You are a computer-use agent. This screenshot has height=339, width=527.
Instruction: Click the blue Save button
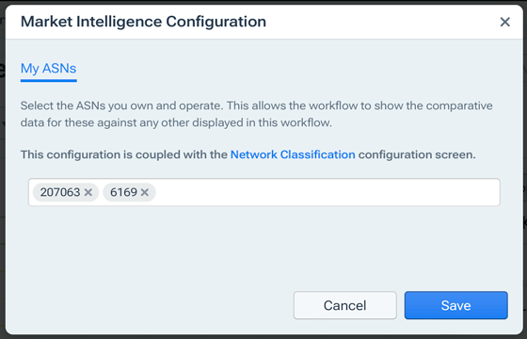(x=456, y=305)
